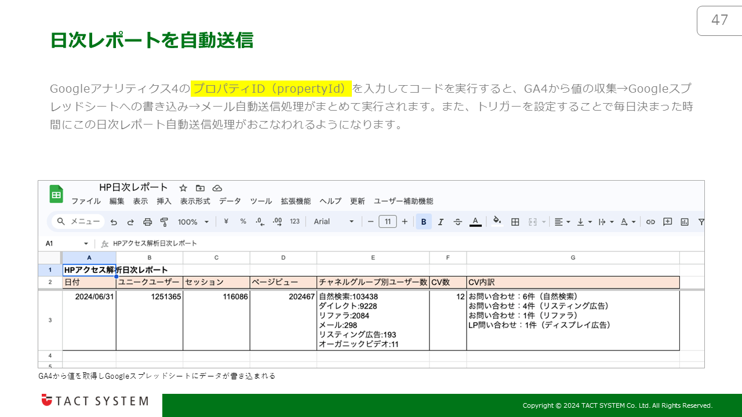Open the 表示形式 menu

click(195, 201)
